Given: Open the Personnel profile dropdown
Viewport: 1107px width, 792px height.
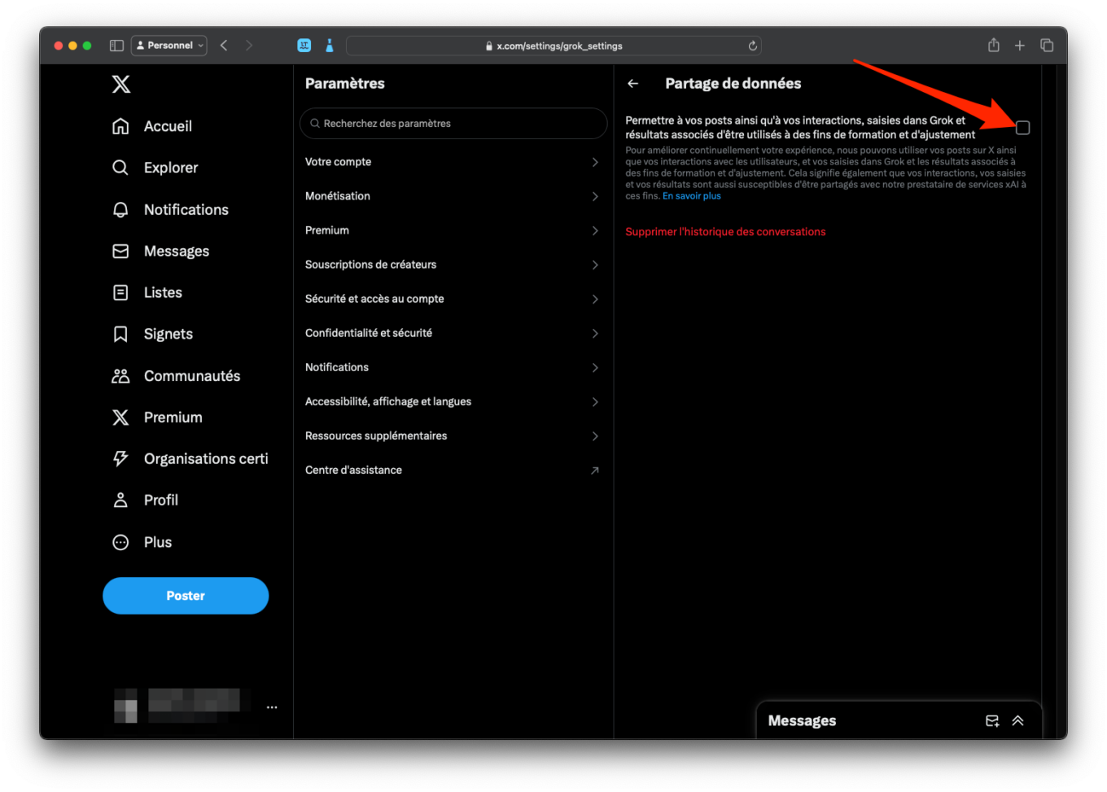Looking at the screenshot, I should [x=169, y=46].
